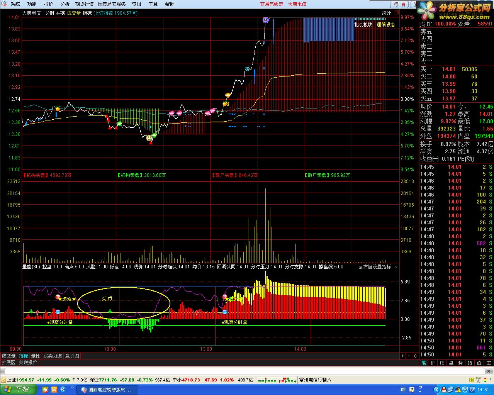Switch to the 指标 bottom tab
This screenshot has height=395, width=494.
[x=24, y=356]
